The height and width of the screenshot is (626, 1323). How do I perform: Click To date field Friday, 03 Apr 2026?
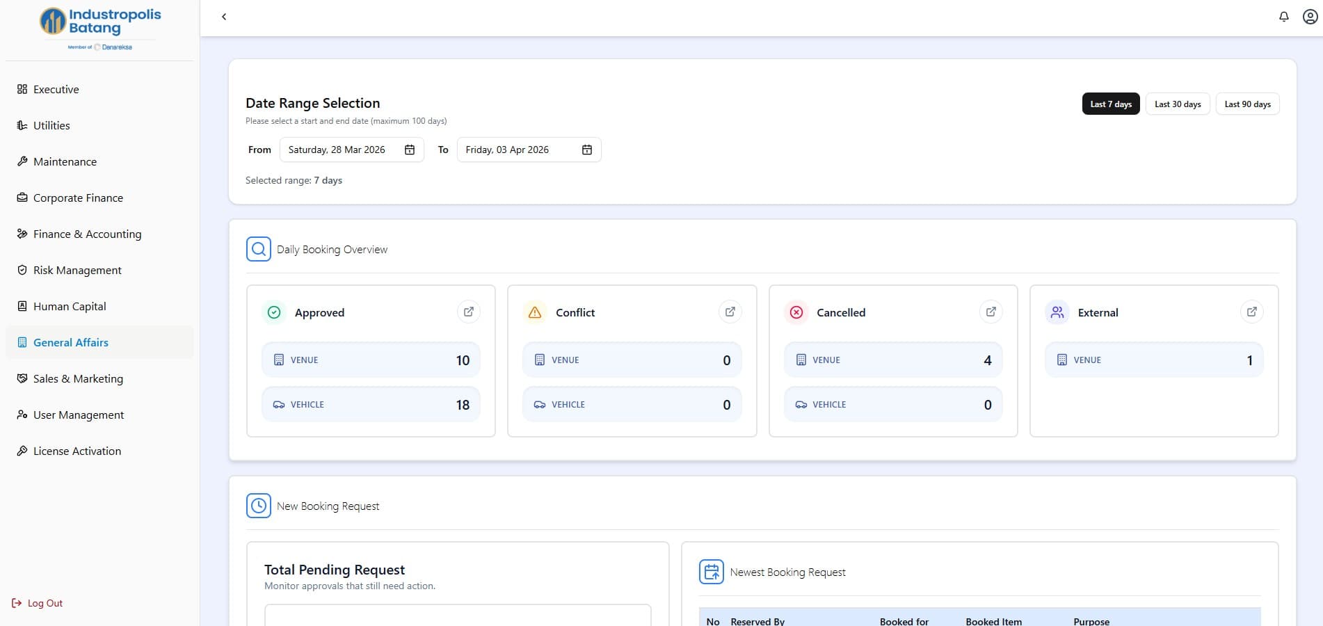pos(529,150)
